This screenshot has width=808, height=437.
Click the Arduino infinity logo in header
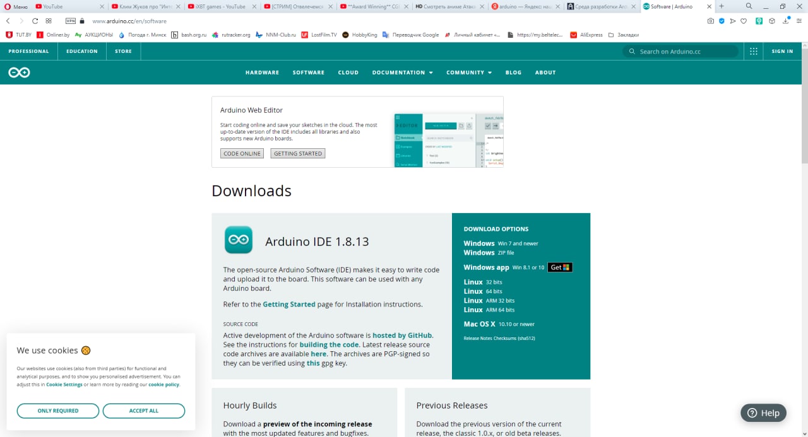(x=19, y=73)
